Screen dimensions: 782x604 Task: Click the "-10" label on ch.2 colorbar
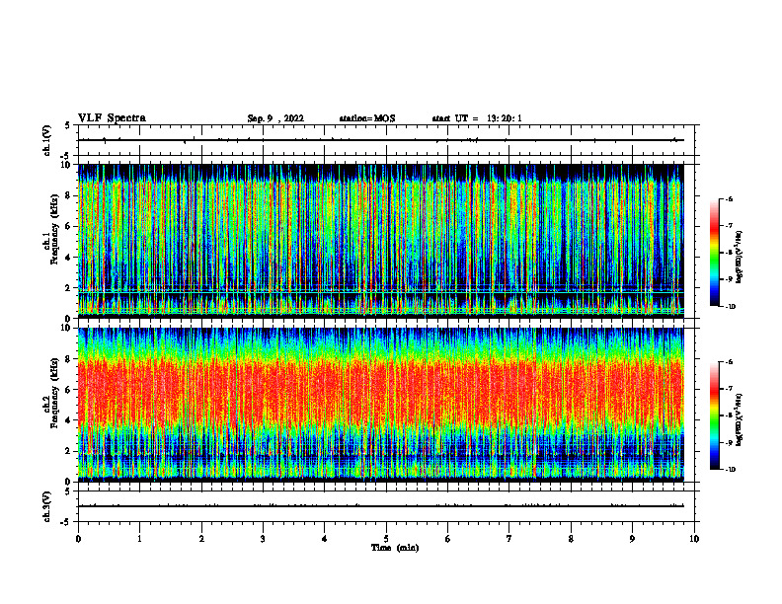tap(730, 470)
